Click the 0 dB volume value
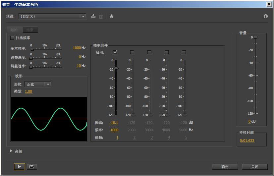 pyautogui.click(x=249, y=121)
